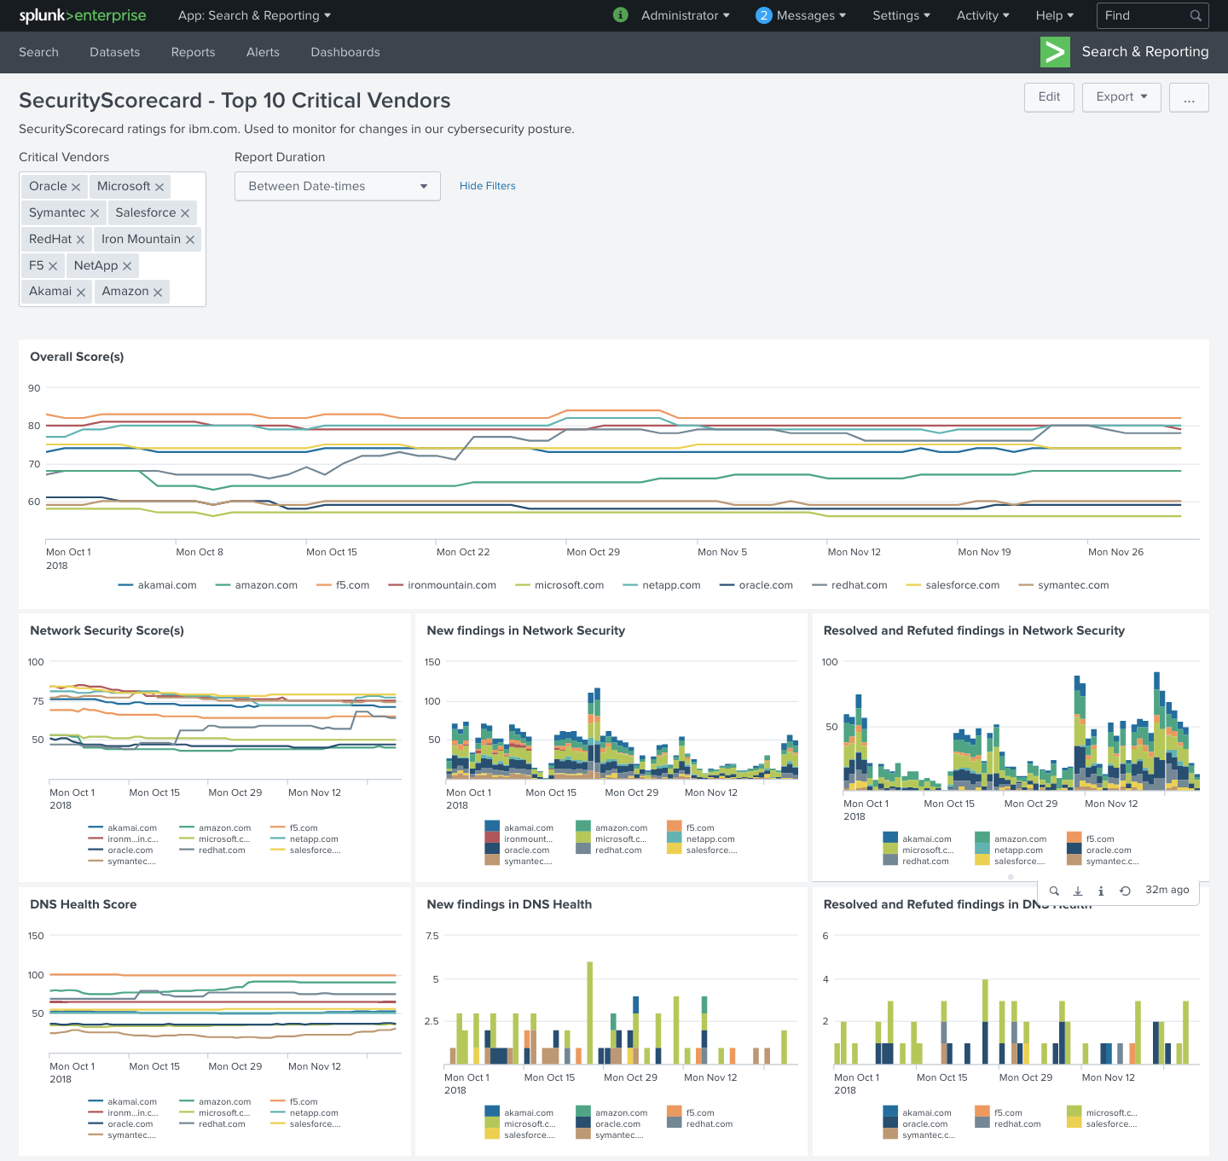Remove the Akamai vendor tag
1228x1161 pixels.
point(81,292)
